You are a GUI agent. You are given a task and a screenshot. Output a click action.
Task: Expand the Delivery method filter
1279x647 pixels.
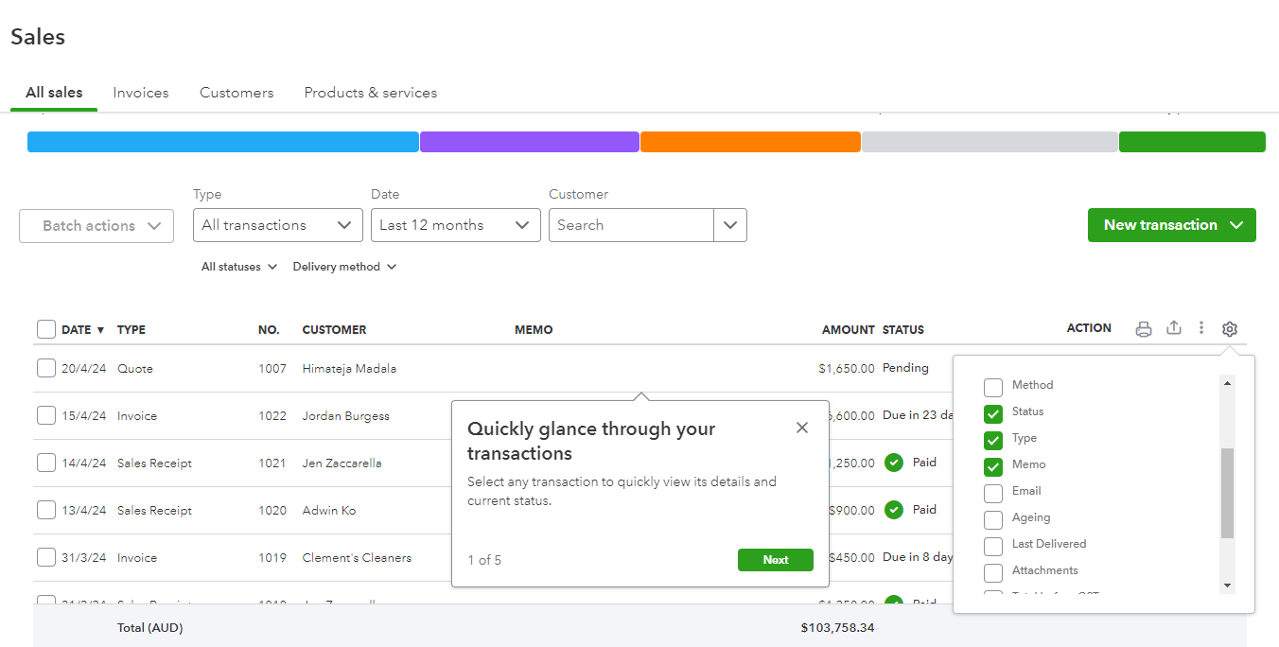click(x=344, y=267)
